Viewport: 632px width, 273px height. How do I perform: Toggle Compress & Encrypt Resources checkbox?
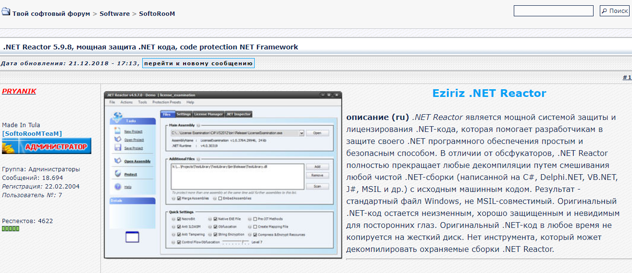coord(255,235)
